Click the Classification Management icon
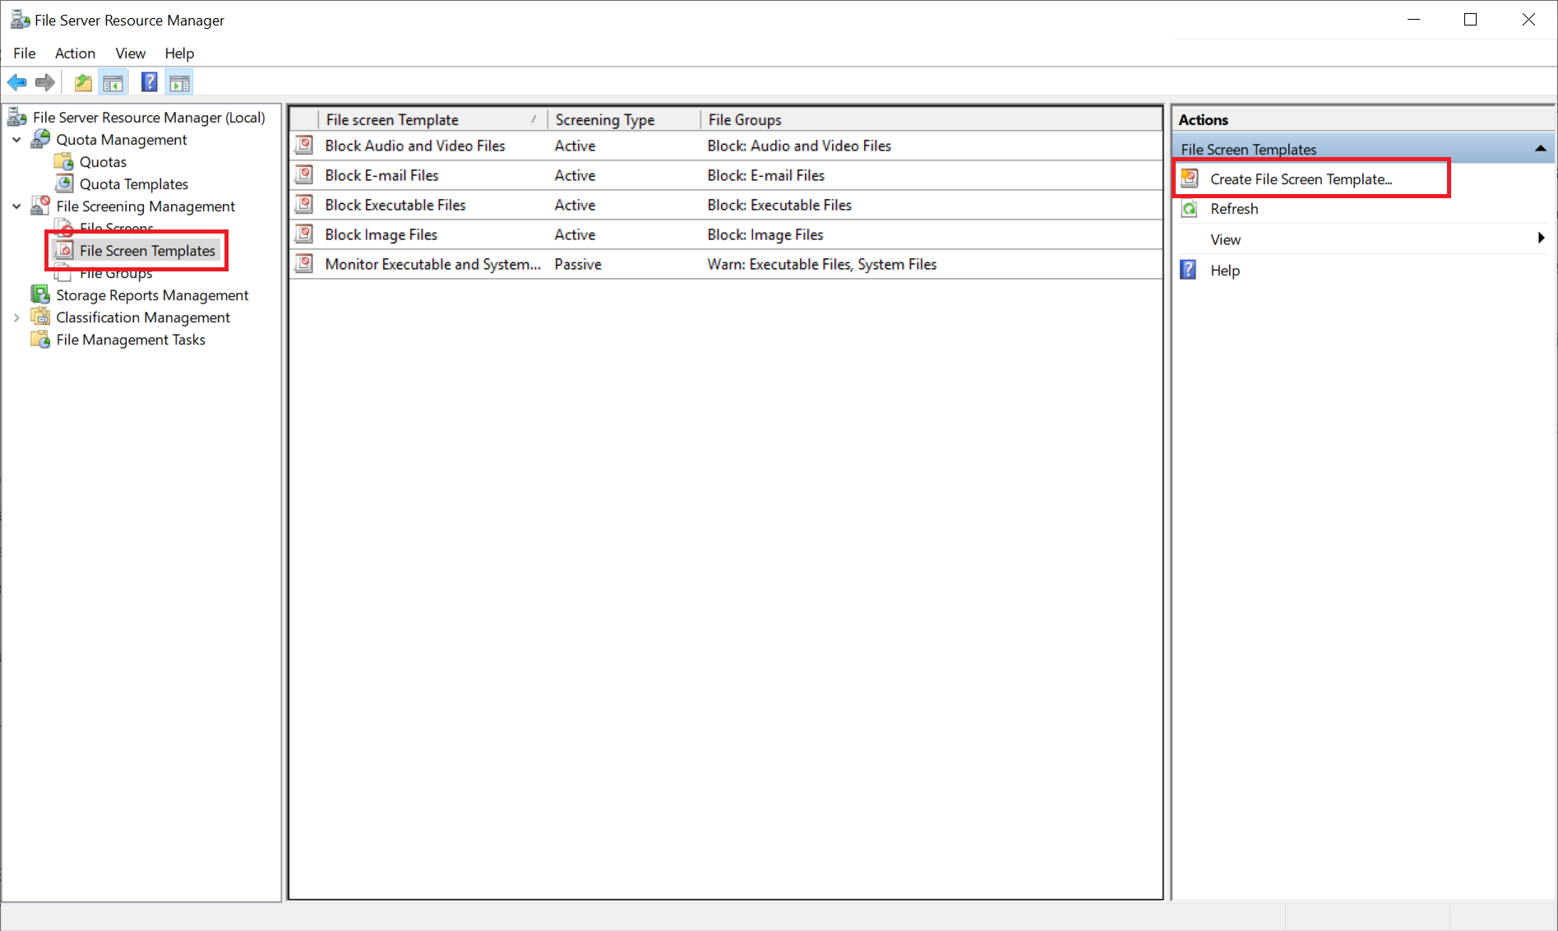This screenshot has width=1558, height=931. pos(40,317)
